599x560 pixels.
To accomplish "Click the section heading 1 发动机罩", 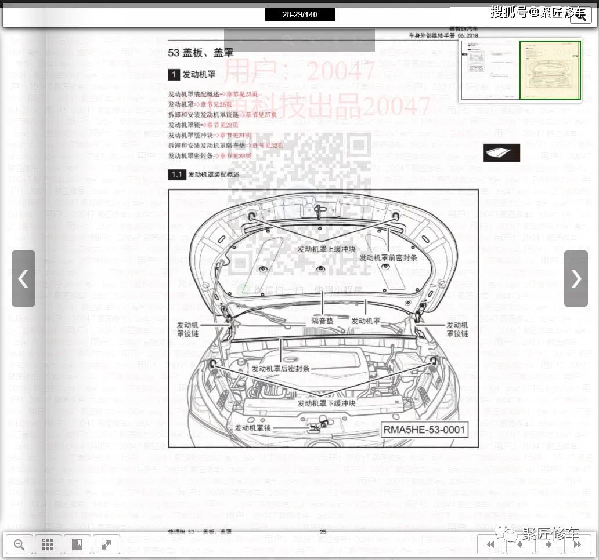I will tap(192, 74).
